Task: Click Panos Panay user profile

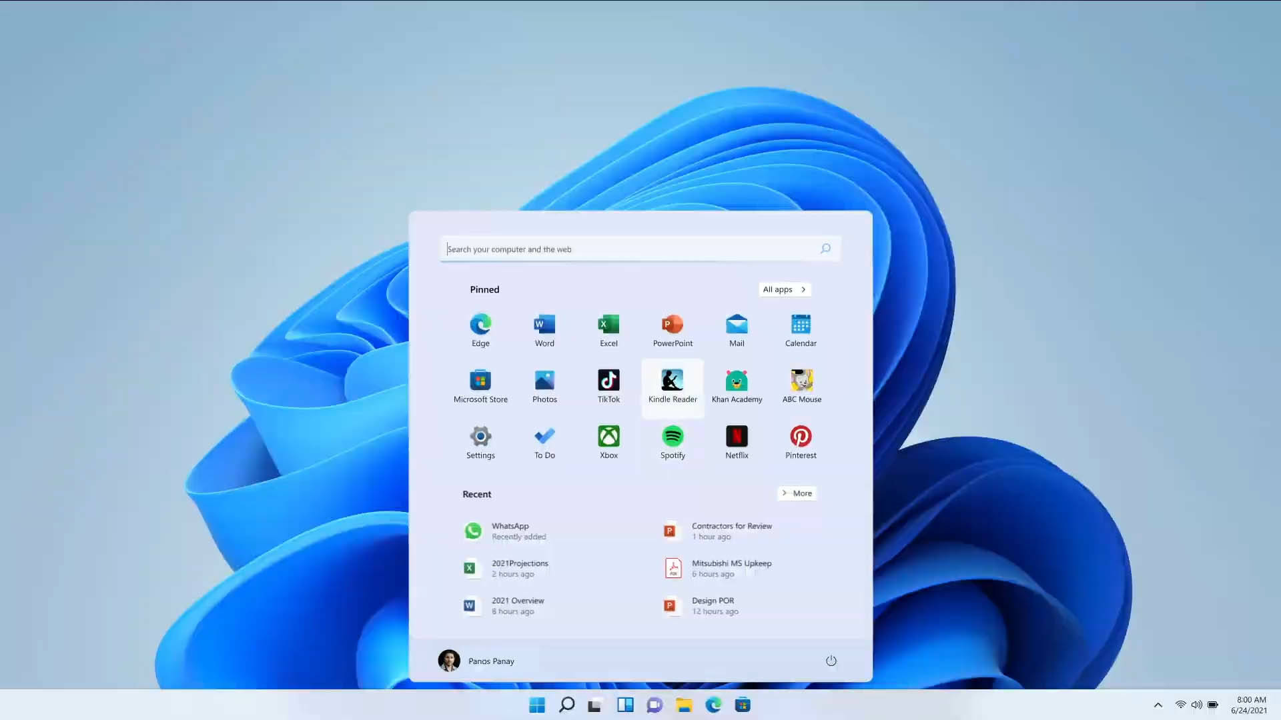Action: [476, 660]
